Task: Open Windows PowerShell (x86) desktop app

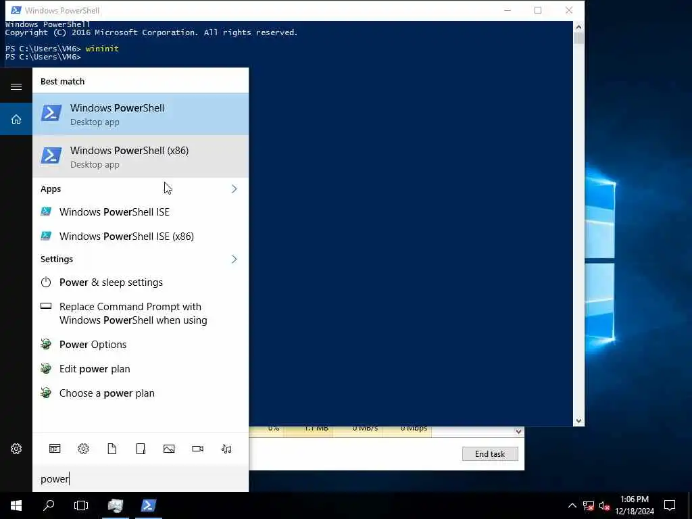Action: (141, 156)
